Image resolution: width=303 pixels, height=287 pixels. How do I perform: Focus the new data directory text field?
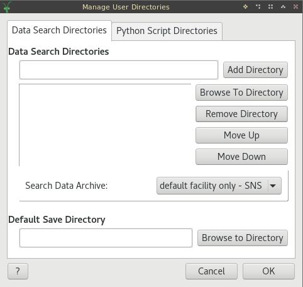coord(119,70)
